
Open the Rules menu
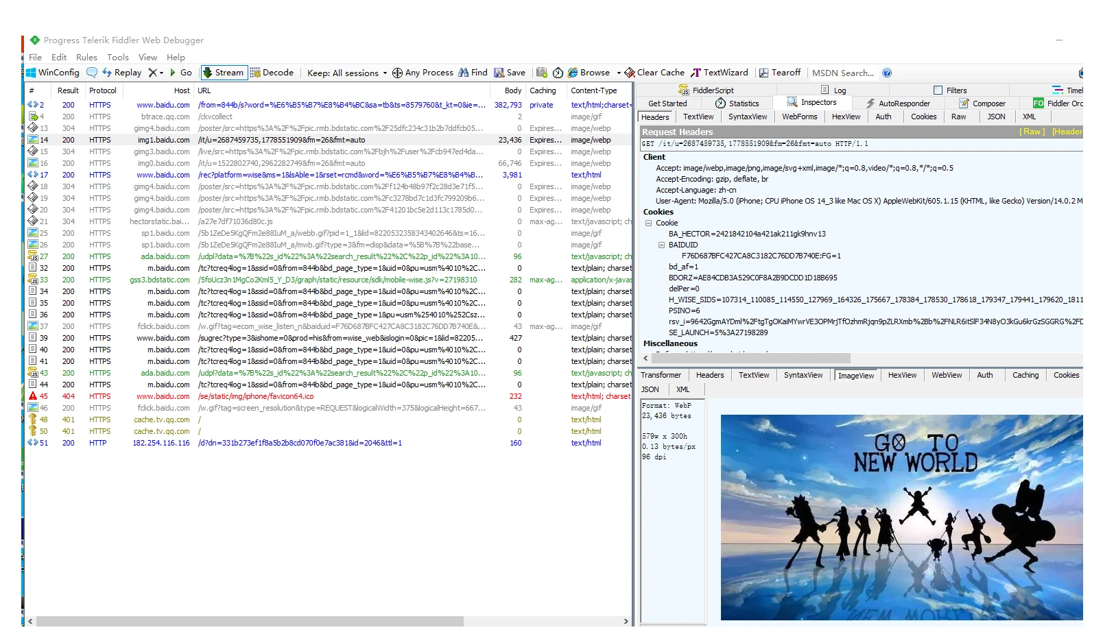point(86,58)
